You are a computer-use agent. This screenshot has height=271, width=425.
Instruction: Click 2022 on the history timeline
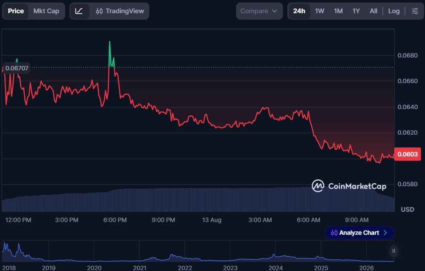pyautogui.click(x=185, y=268)
